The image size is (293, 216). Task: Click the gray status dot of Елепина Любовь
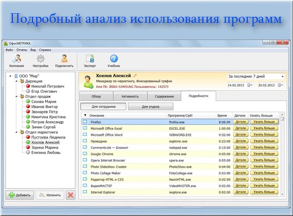coord(28,153)
